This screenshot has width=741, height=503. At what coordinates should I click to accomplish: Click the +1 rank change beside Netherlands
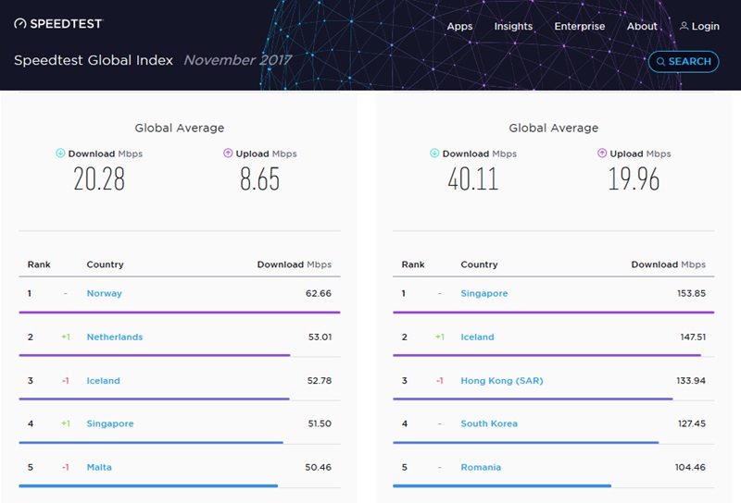[66, 337]
